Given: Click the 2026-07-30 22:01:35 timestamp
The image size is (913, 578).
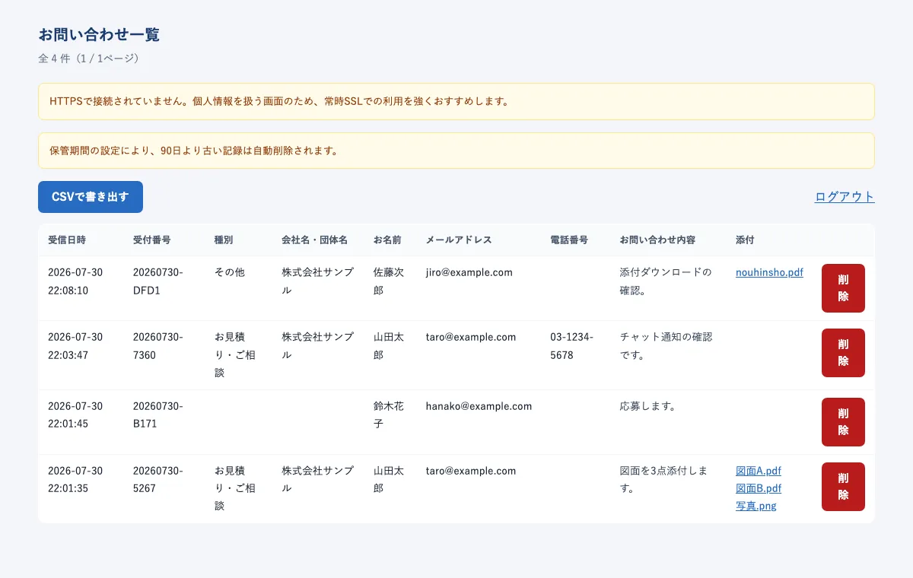Looking at the screenshot, I should (75, 480).
